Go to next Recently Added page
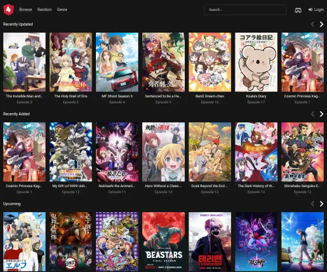Viewport: 327px width, 272px height. click(x=322, y=114)
